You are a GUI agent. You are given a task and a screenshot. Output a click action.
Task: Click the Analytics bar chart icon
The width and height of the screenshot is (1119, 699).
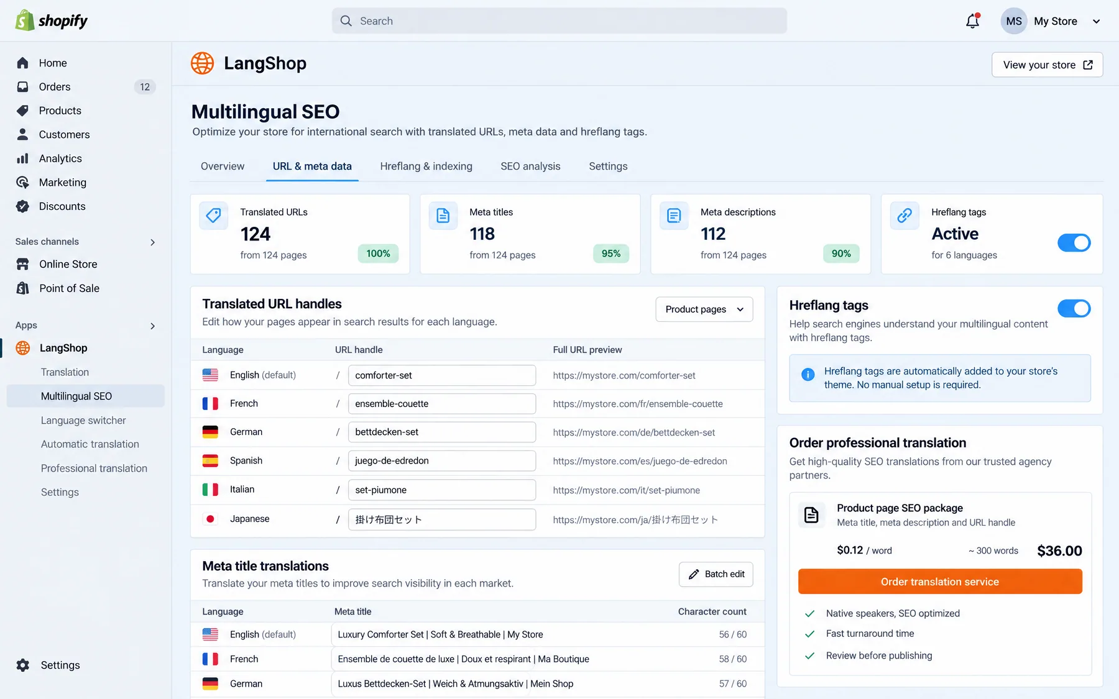click(x=23, y=158)
